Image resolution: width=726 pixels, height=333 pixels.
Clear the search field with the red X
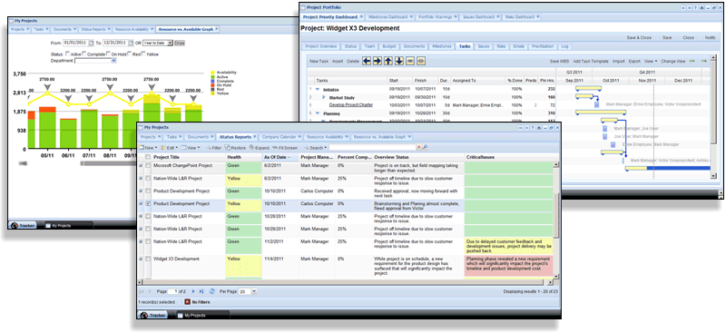pyautogui.click(x=419, y=147)
